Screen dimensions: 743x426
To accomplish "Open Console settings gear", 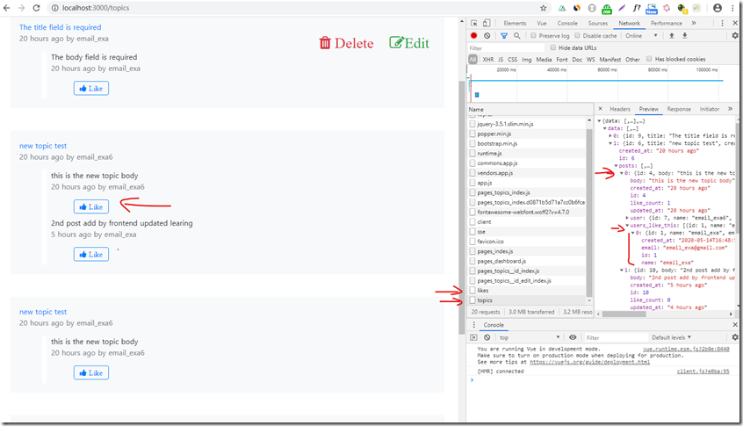I will point(735,337).
